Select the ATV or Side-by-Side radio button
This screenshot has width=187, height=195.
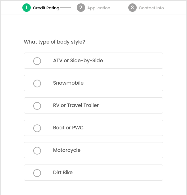pos(37,61)
